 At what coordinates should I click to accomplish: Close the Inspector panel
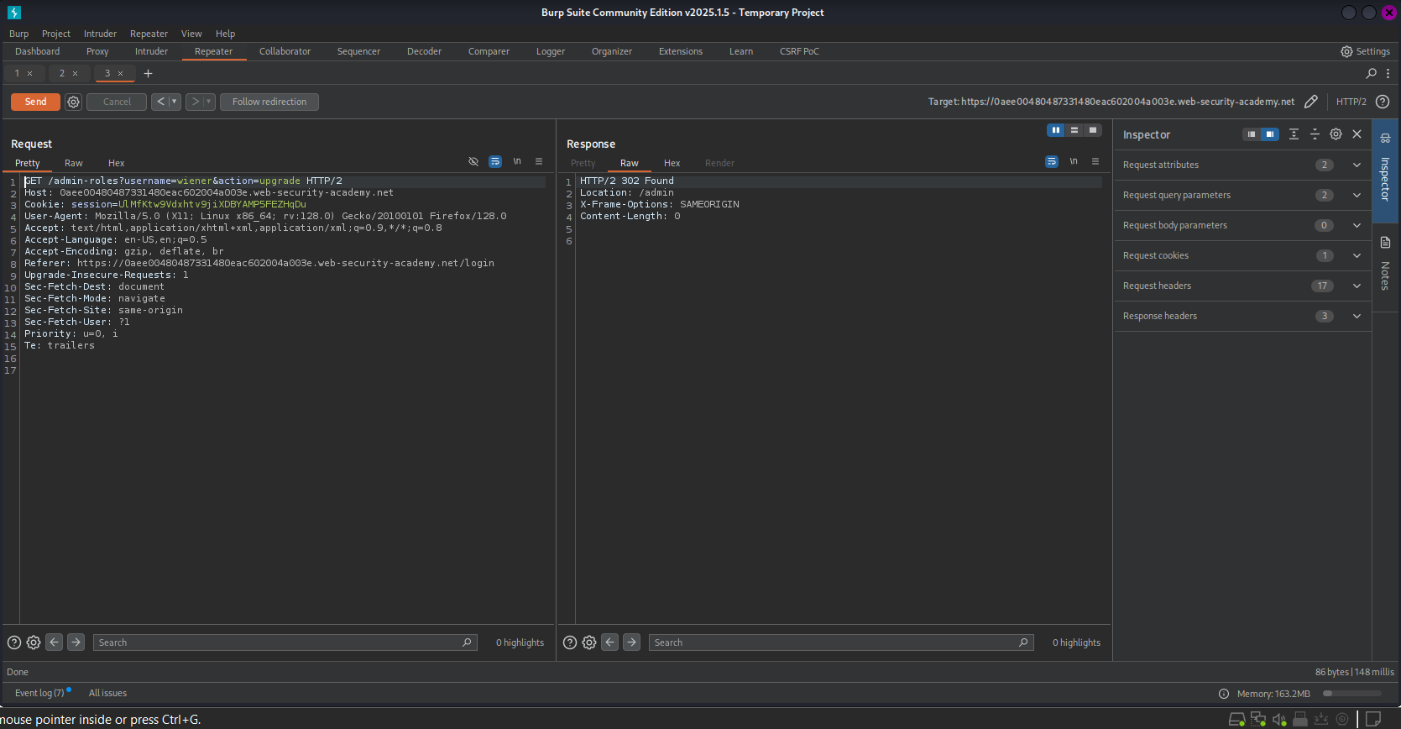click(x=1357, y=134)
